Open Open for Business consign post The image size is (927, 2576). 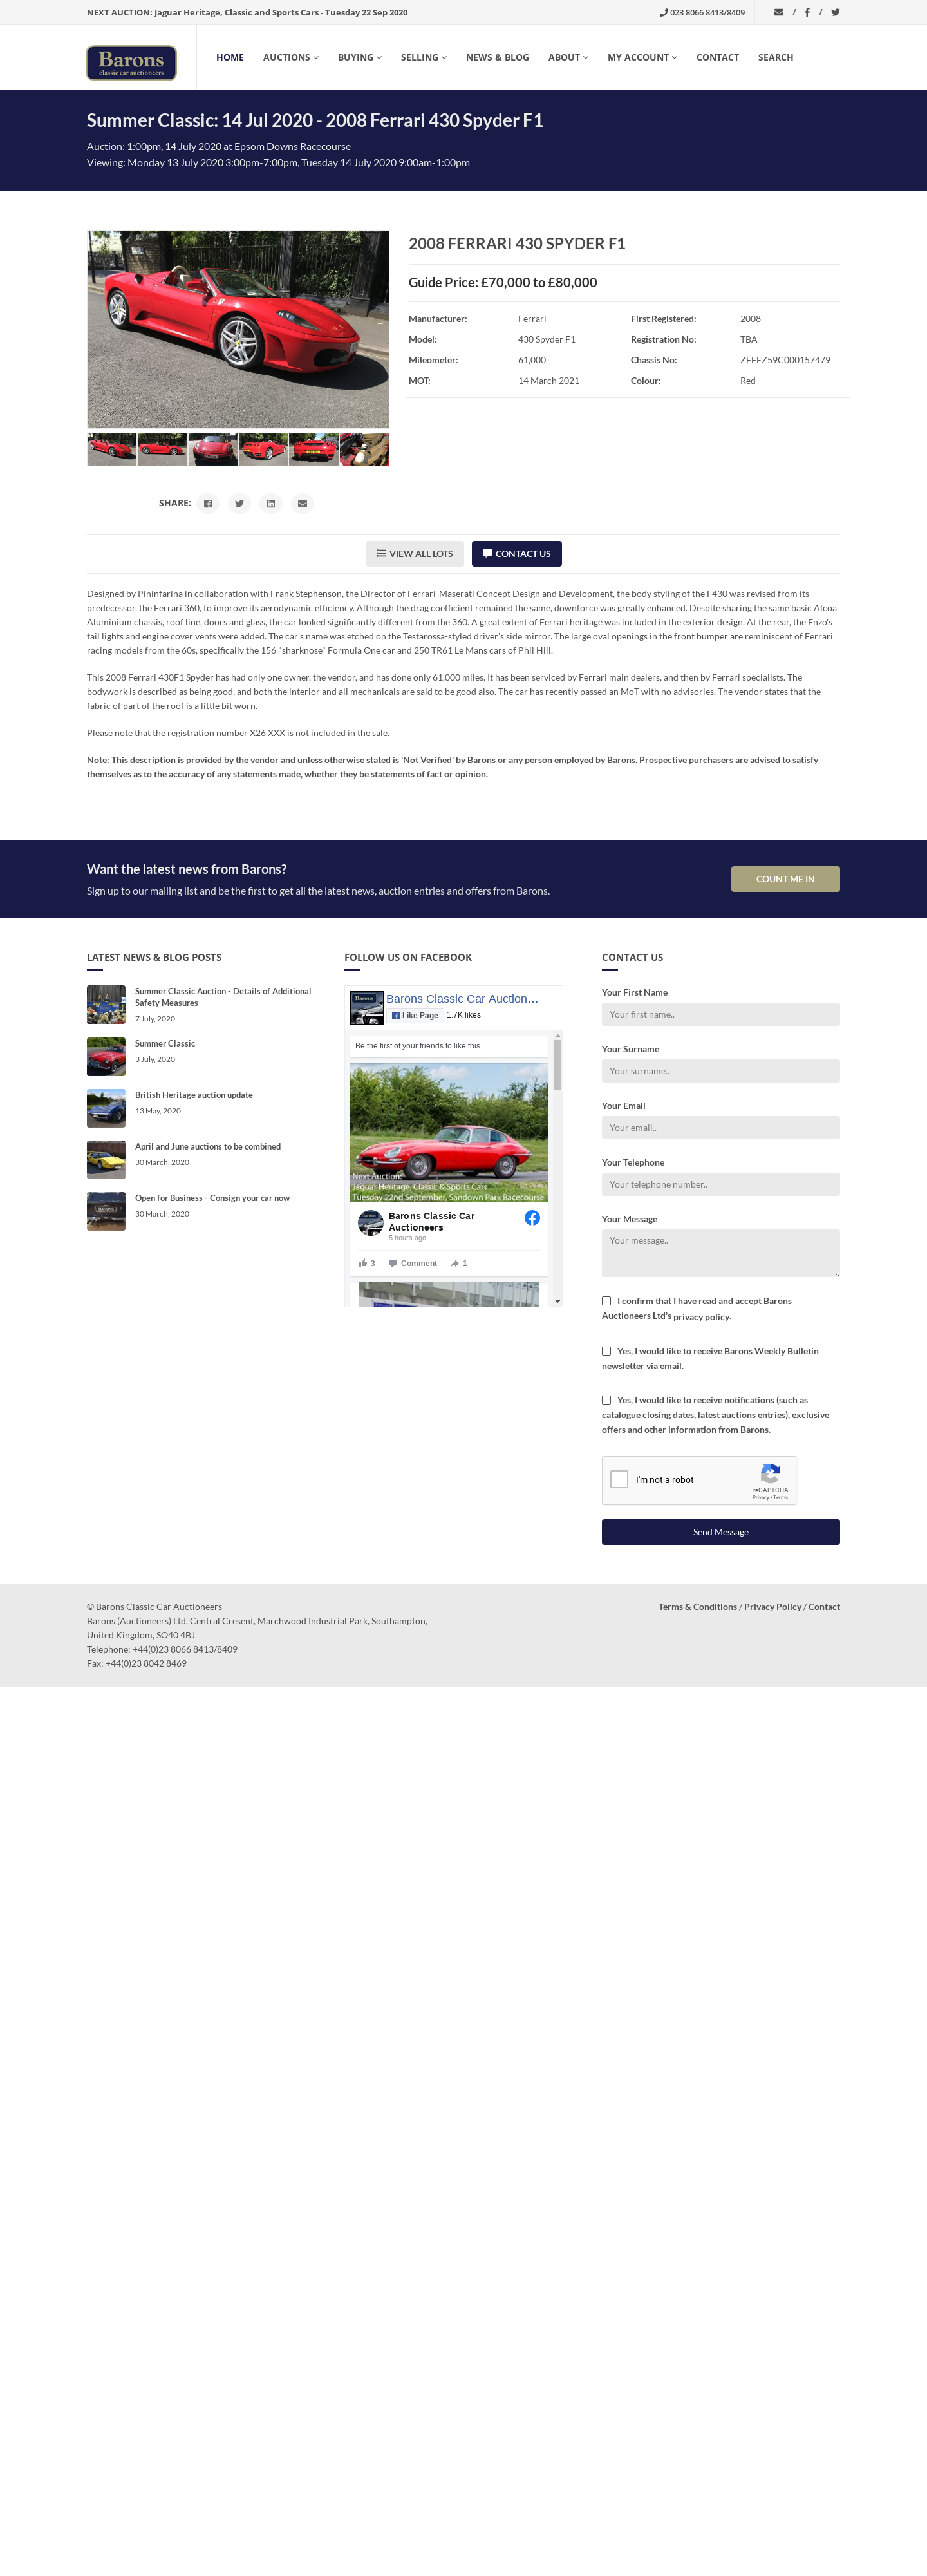click(212, 1198)
